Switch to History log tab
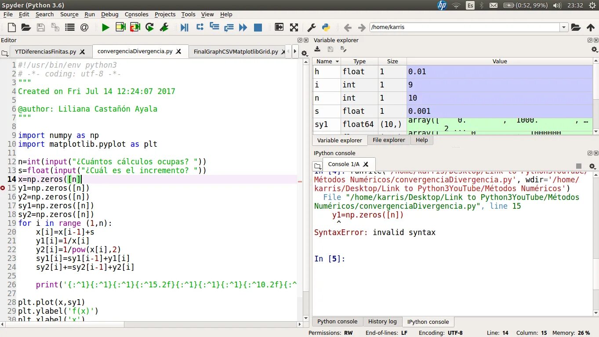The image size is (599, 337). 382,322
